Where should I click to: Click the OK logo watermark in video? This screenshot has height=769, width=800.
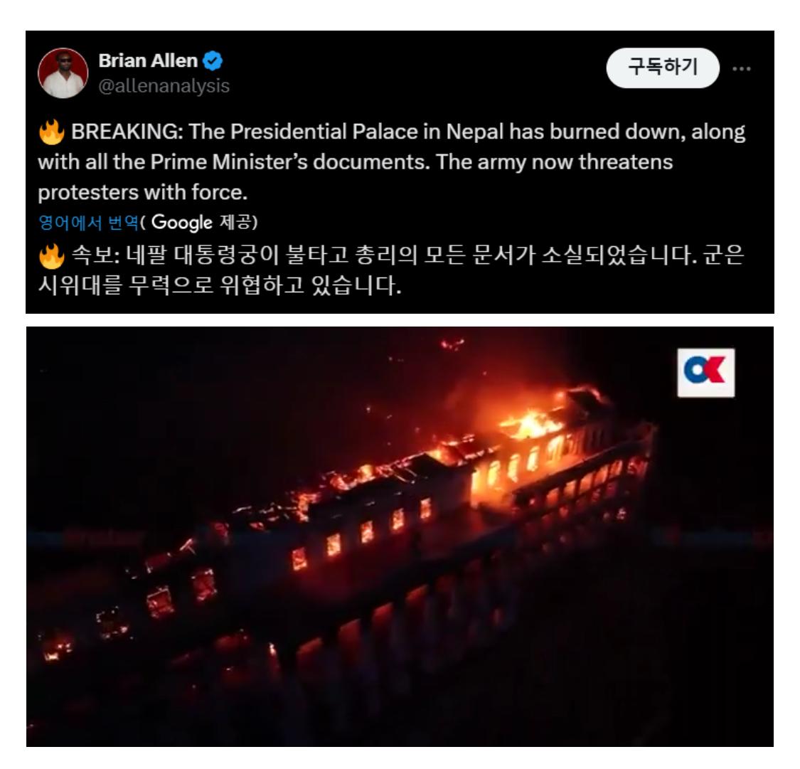705,373
